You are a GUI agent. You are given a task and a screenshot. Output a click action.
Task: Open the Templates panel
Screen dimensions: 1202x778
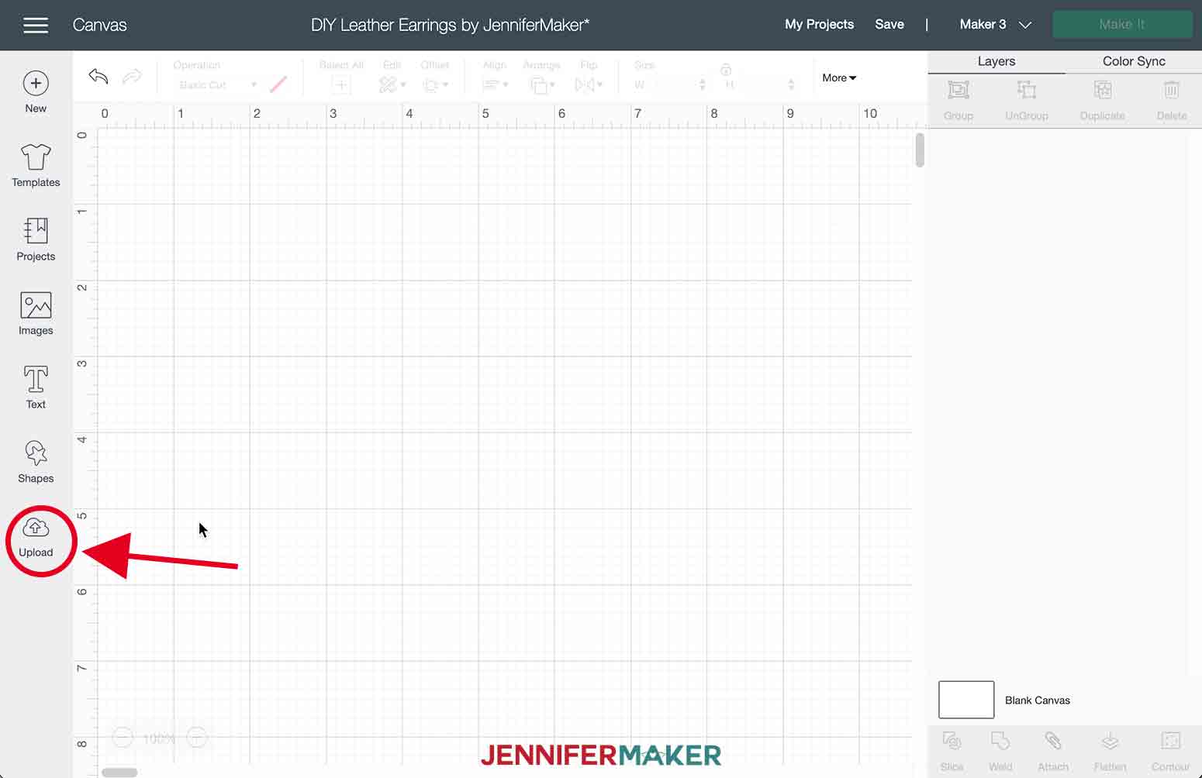pyautogui.click(x=36, y=166)
